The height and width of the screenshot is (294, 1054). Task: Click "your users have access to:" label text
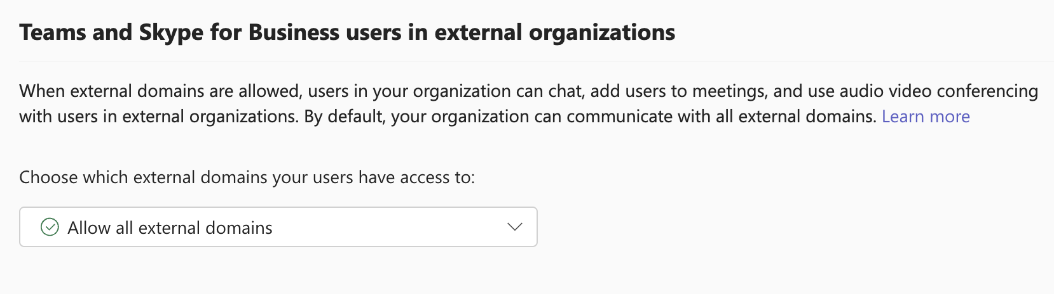tap(374, 177)
